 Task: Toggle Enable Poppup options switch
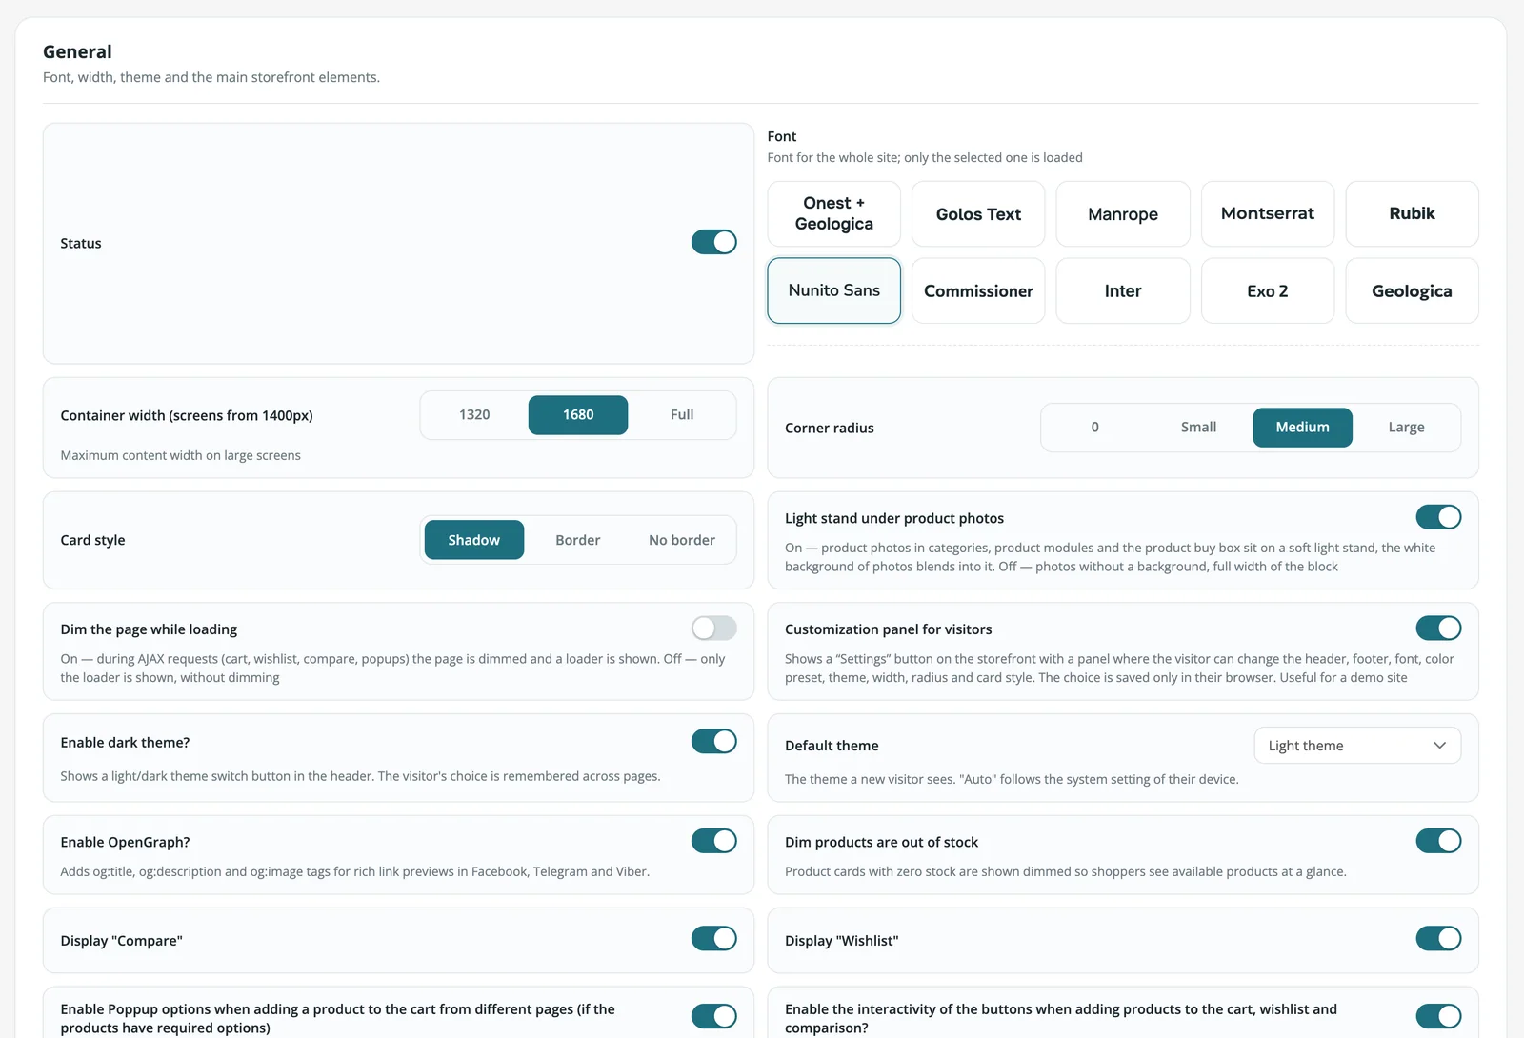click(x=713, y=1016)
